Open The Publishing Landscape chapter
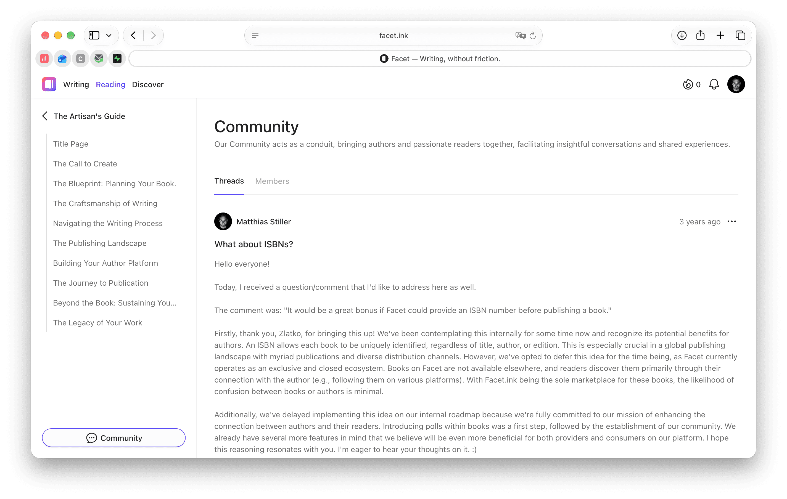This screenshot has height=499, width=787. 100,243
